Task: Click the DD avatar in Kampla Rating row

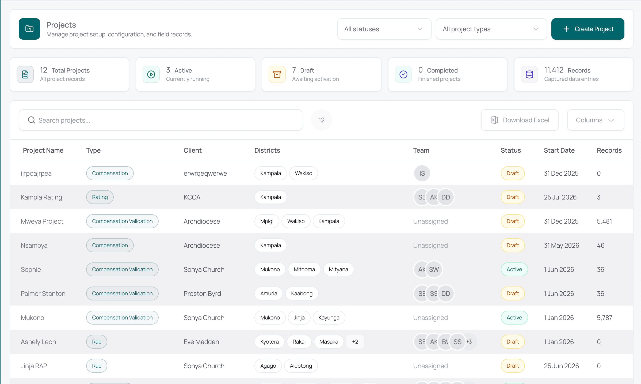Action: [446, 197]
